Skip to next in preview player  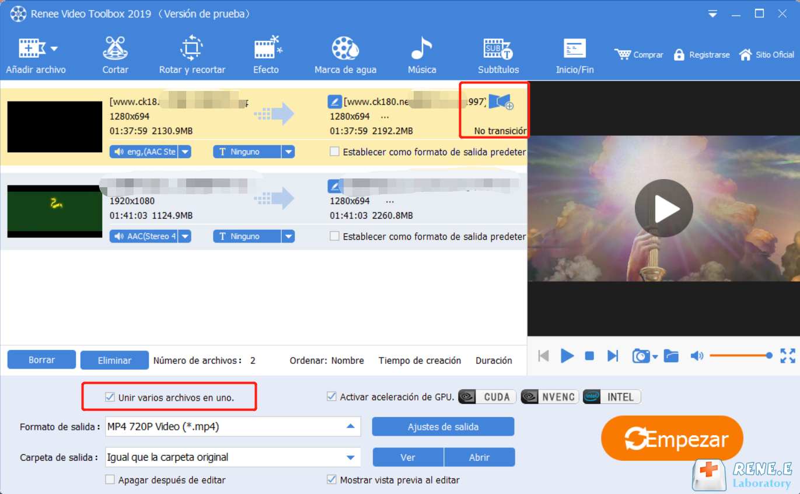point(612,356)
